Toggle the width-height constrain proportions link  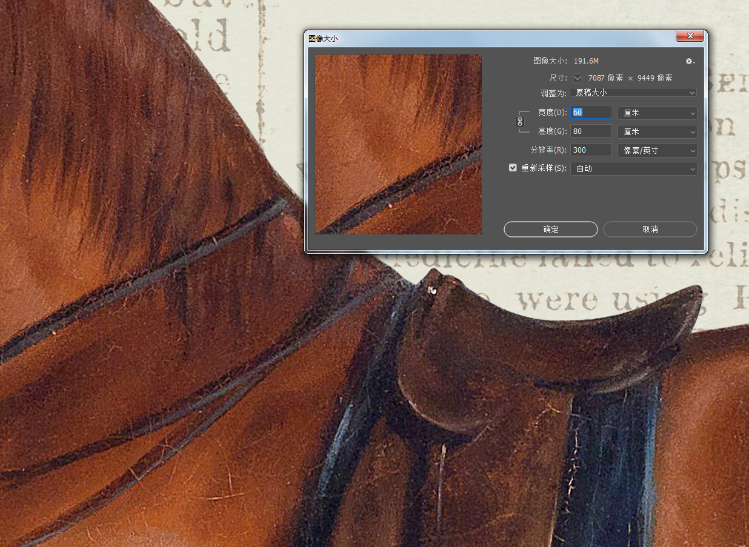[x=519, y=122]
